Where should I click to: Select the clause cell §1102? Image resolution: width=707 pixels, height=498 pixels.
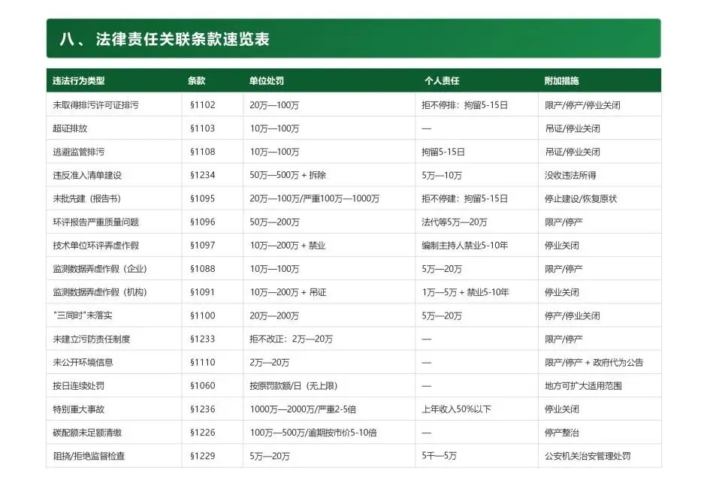(202, 105)
